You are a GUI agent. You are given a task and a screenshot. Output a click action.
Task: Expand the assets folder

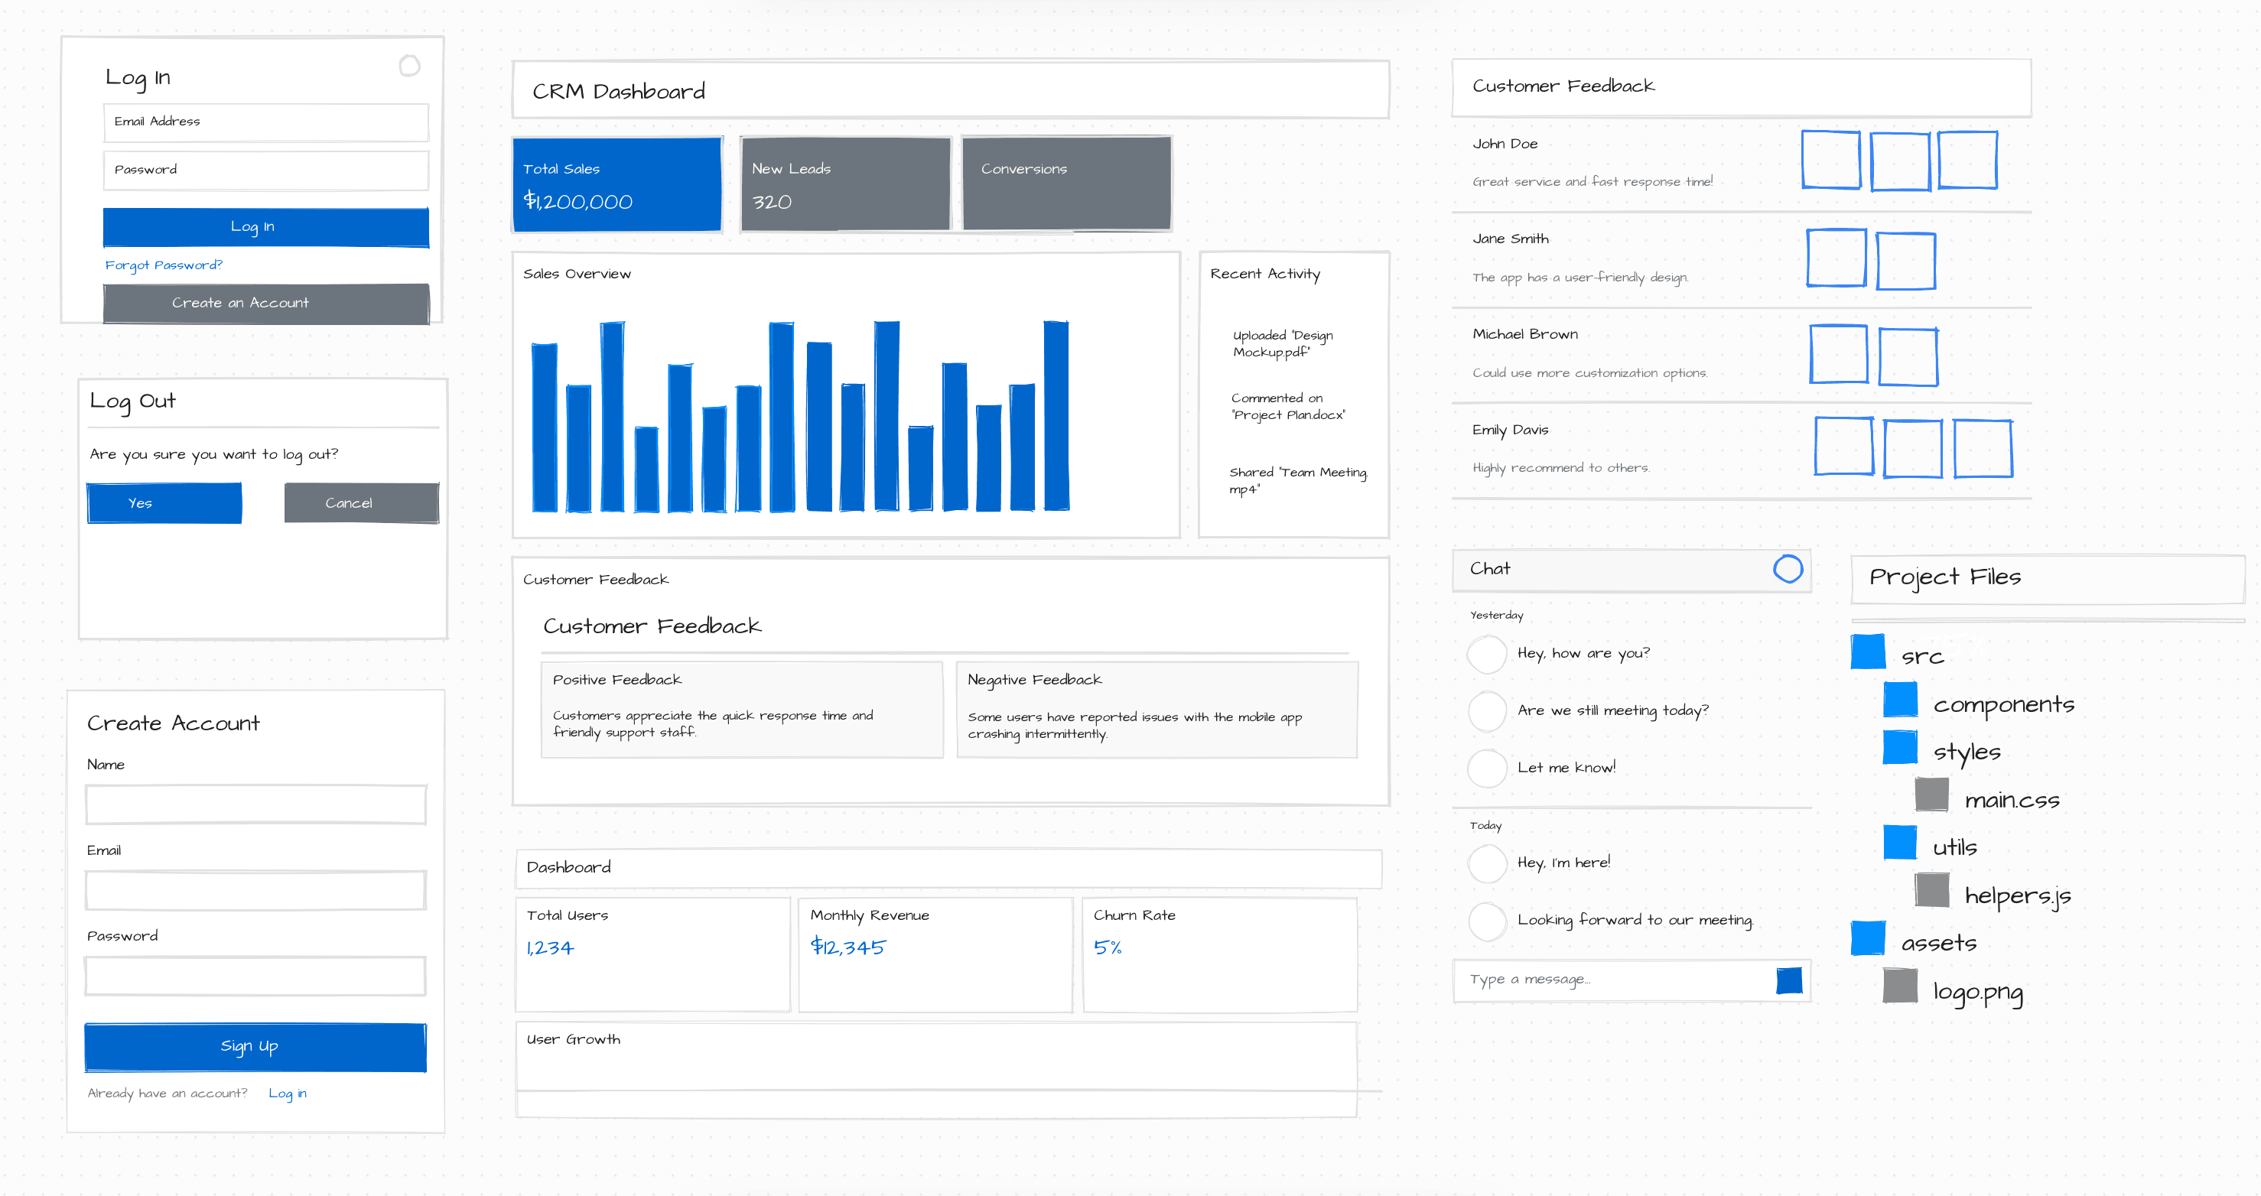[1868, 938]
